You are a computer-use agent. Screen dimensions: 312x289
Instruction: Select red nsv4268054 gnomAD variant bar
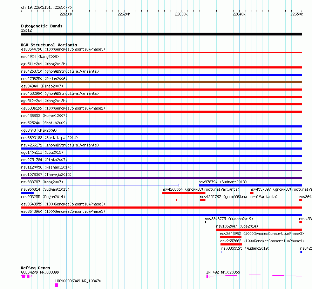(x=184, y=193)
